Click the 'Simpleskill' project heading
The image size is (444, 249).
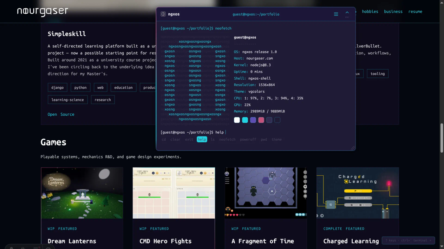(67, 34)
